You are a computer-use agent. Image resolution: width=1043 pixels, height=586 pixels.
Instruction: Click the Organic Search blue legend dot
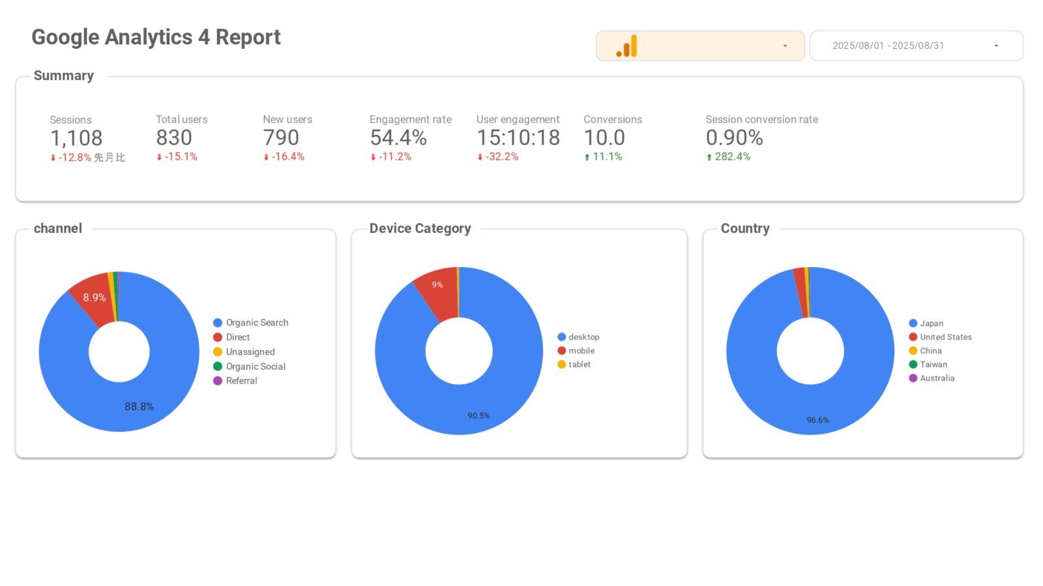(x=218, y=322)
